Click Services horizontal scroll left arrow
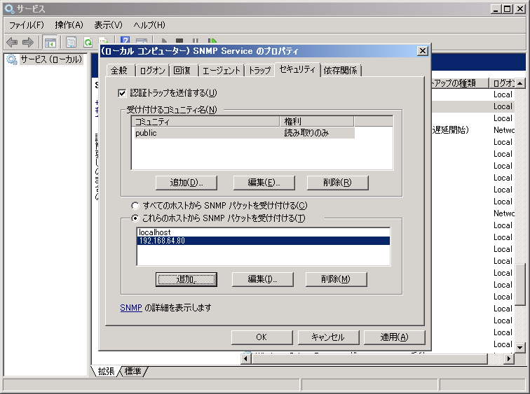Image resolution: width=530 pixels, height=394 pixels. (x=246, y=358)
